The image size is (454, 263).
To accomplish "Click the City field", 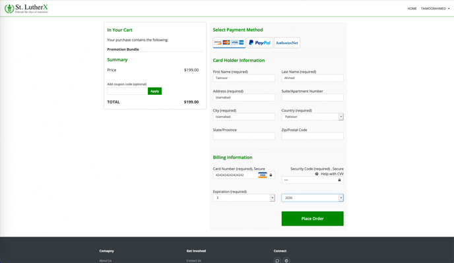I will pyautogui.click(x=243, y=117).
